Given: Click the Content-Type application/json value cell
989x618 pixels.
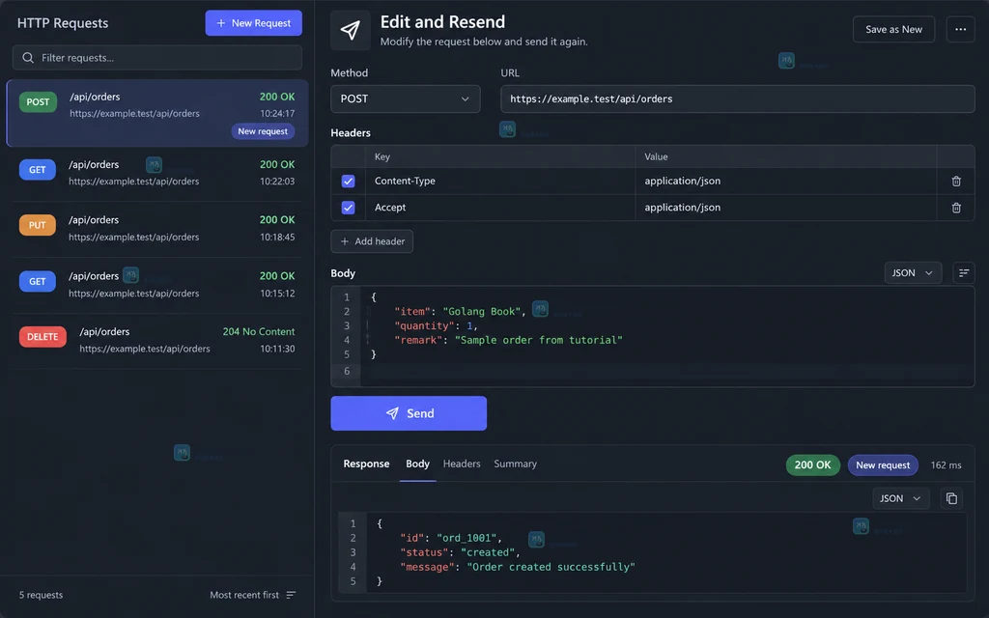Looking at the screenshot, I should click(x=786, y=181).
